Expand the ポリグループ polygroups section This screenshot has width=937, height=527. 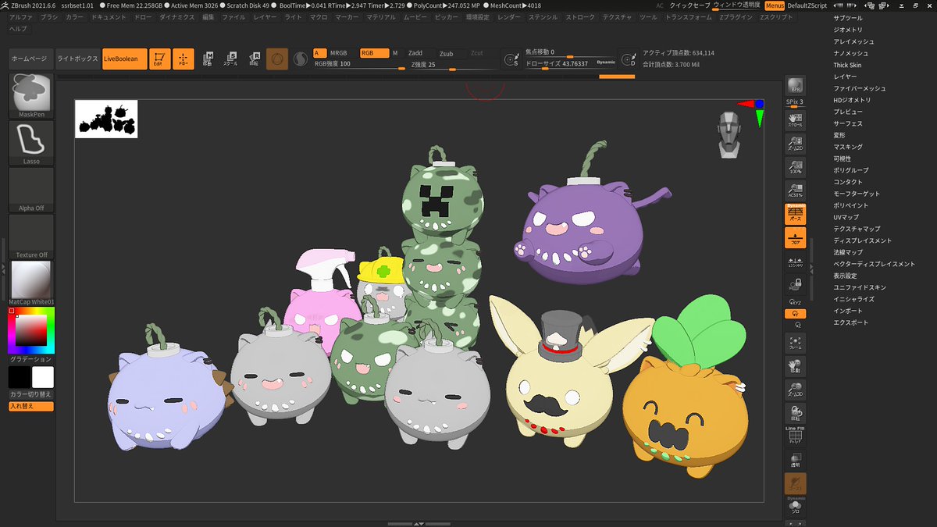[850, 170]
